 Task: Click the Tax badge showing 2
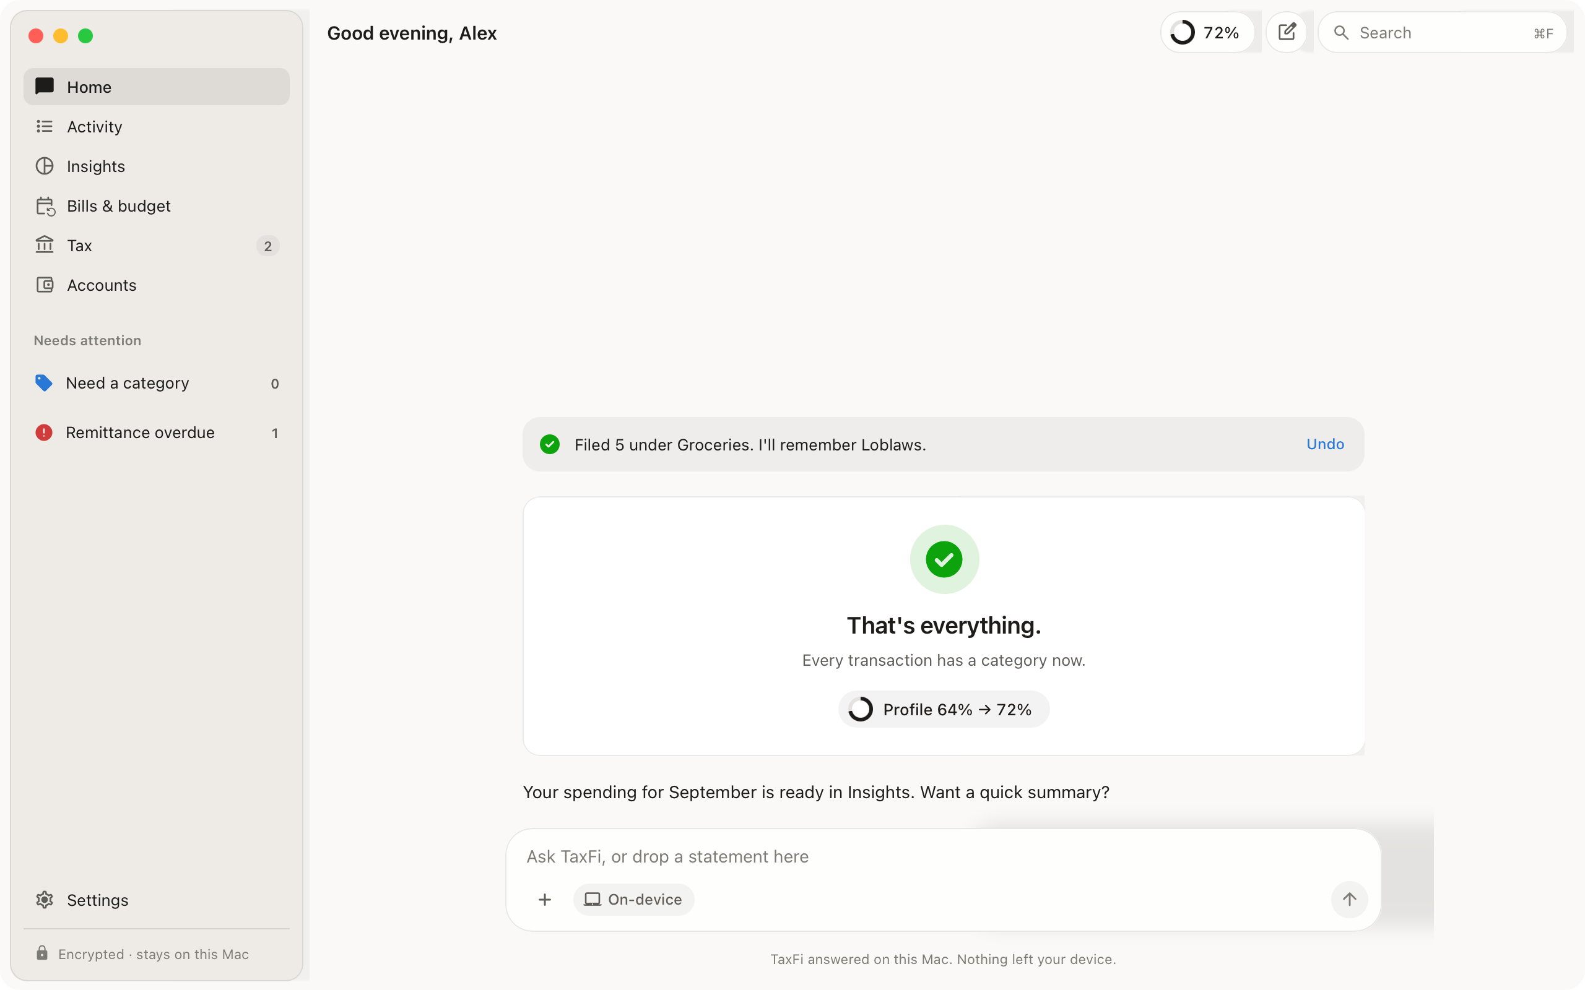pyautogui.click(x=268, y=246)
